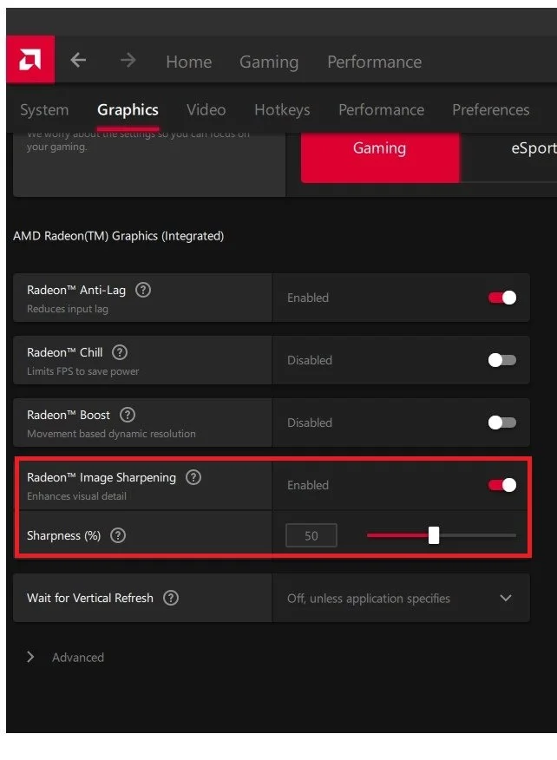Open the Home top menu
Screen dimensions: 557x760
(x=188, y=62)
